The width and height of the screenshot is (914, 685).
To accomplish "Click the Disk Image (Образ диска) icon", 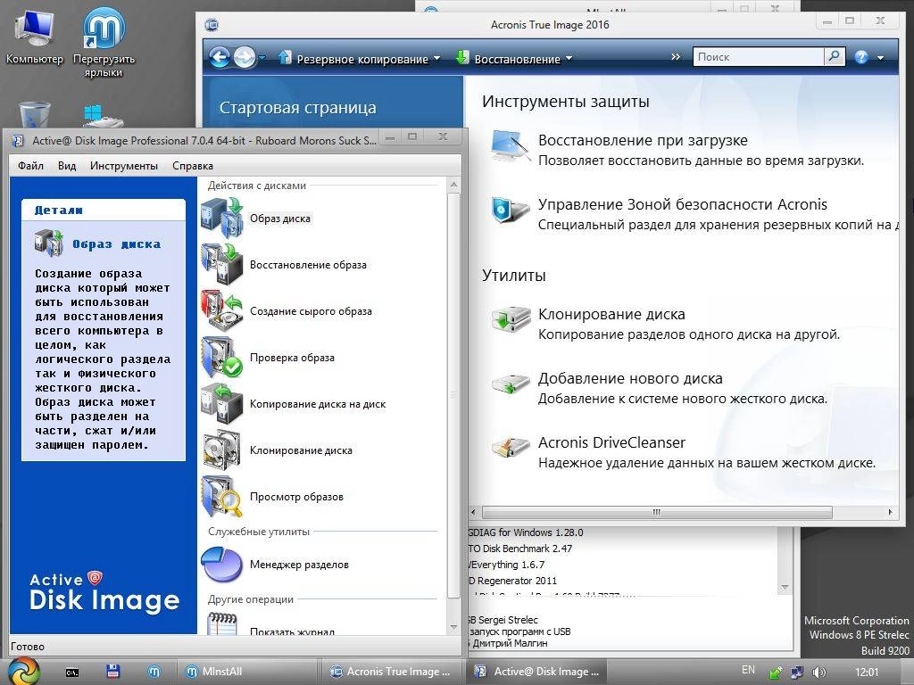I will coord(221,218).
